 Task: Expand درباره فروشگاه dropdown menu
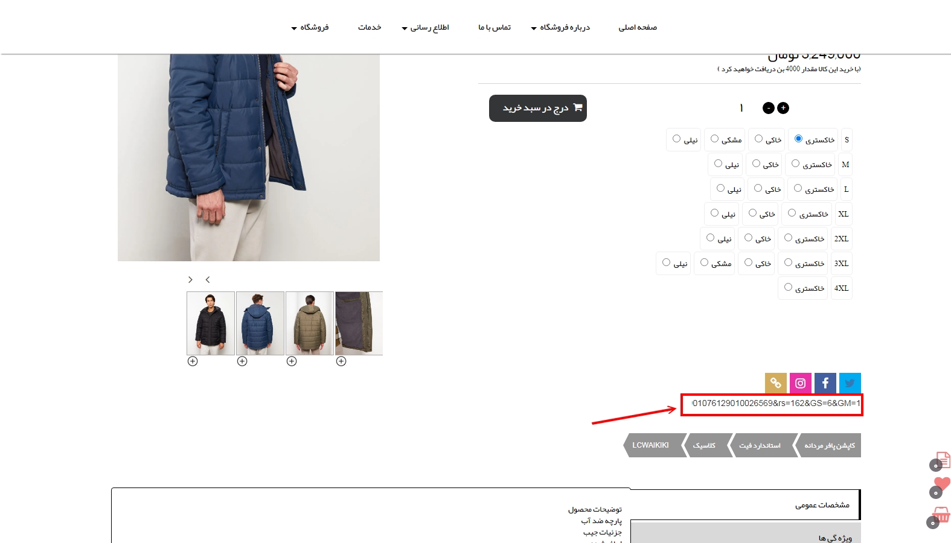[x=560, y=27]
